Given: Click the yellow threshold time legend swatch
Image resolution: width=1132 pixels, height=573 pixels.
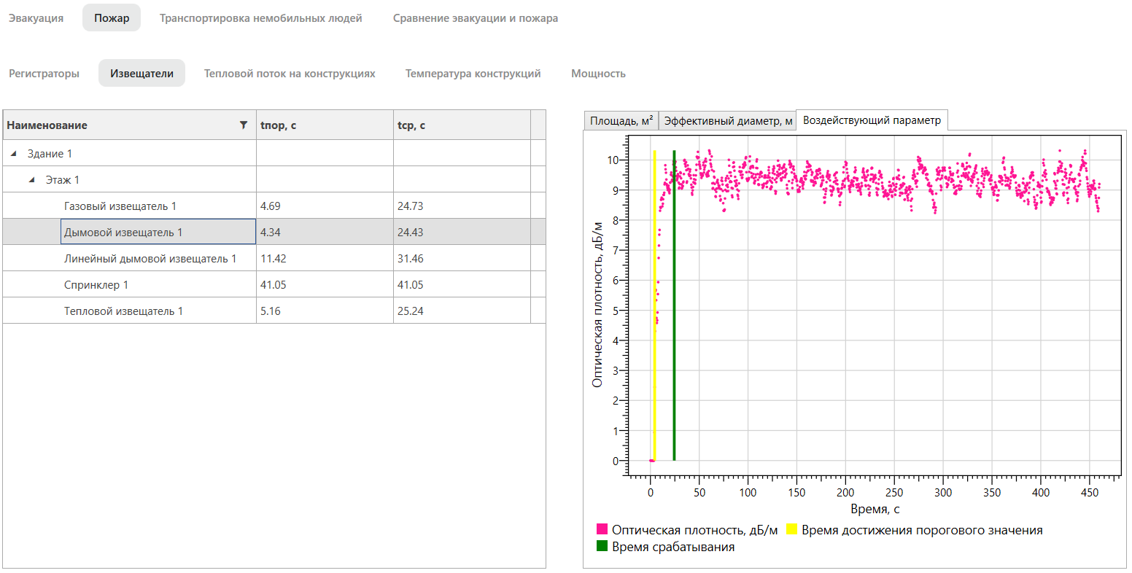Looking at the screenshot, I should [791, 529].
